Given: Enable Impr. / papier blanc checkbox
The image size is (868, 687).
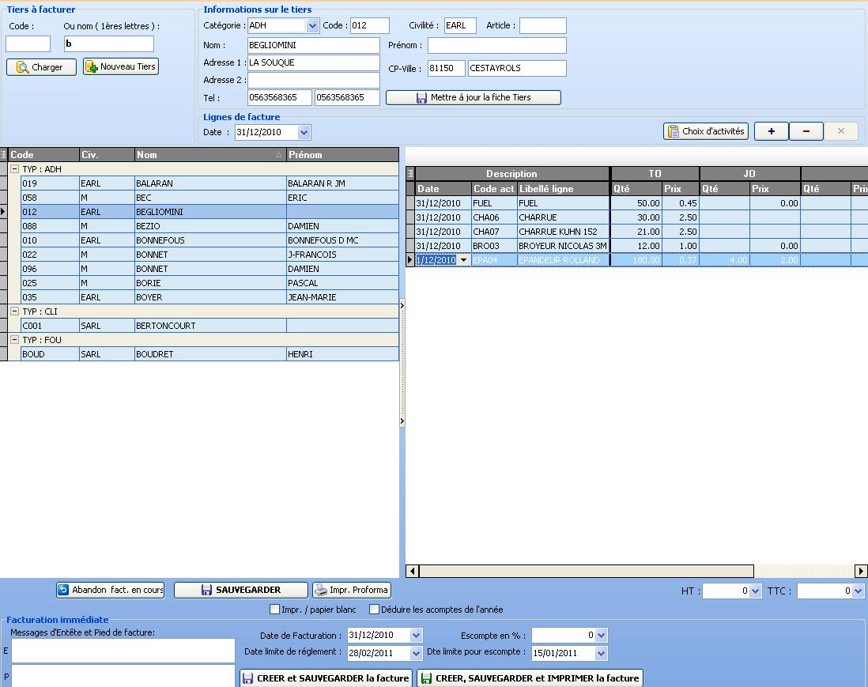Looking at the screenshot, I should click(275, 610).
